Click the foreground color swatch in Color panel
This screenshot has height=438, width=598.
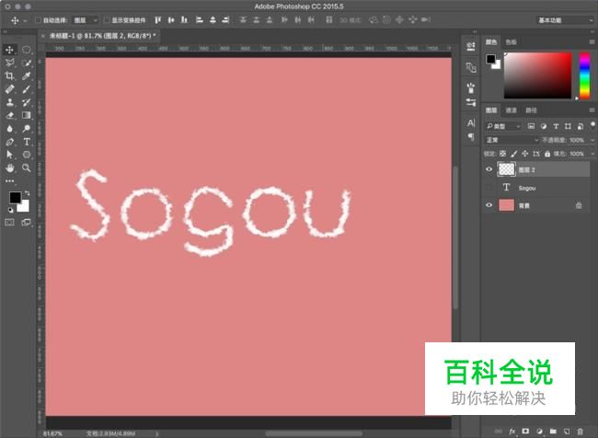pos(490,59)
